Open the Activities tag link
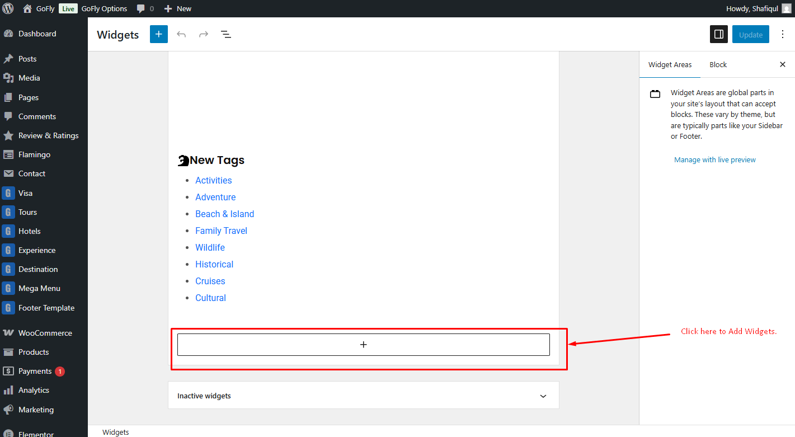This screenshot has width=795, height=437. [213, 180]
